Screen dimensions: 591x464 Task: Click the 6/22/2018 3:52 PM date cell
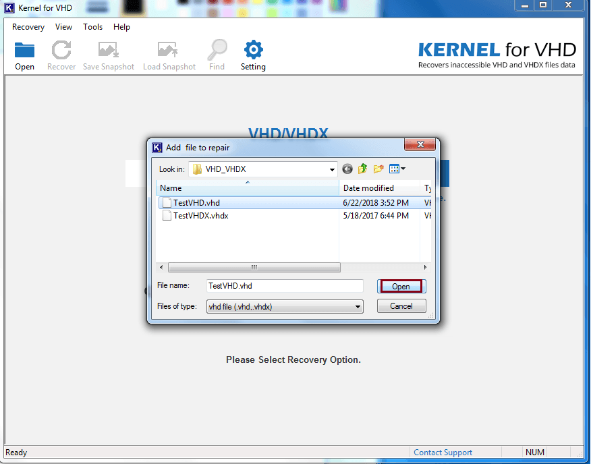tap(376, 203)
